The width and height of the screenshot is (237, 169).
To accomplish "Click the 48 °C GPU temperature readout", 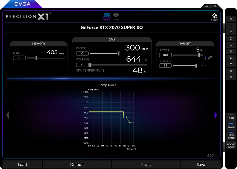I will pos(140,70).
